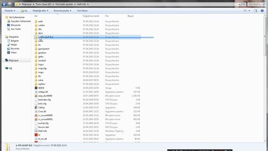Click the a3dapi.dll file icon

pos(36,92)
